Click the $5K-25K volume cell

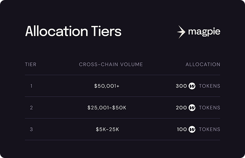[x=107, y=129]
